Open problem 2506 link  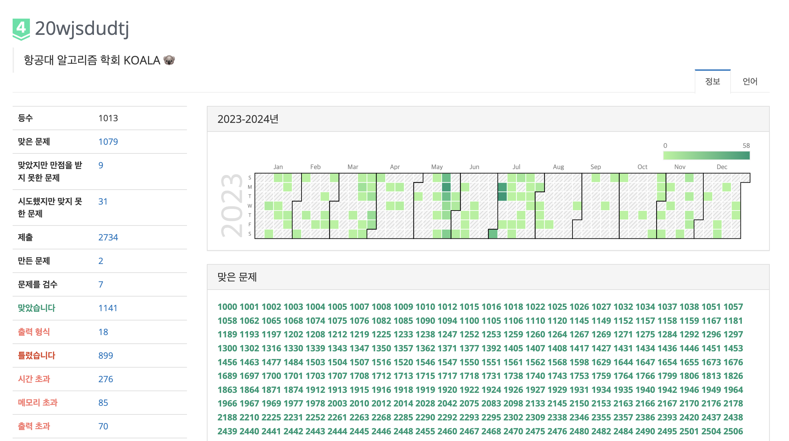tap(733, 431)
